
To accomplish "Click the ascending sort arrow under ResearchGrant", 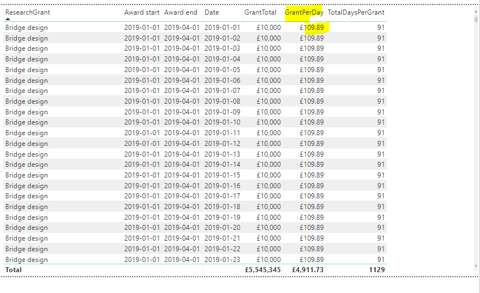I will [x=8, y=19].
